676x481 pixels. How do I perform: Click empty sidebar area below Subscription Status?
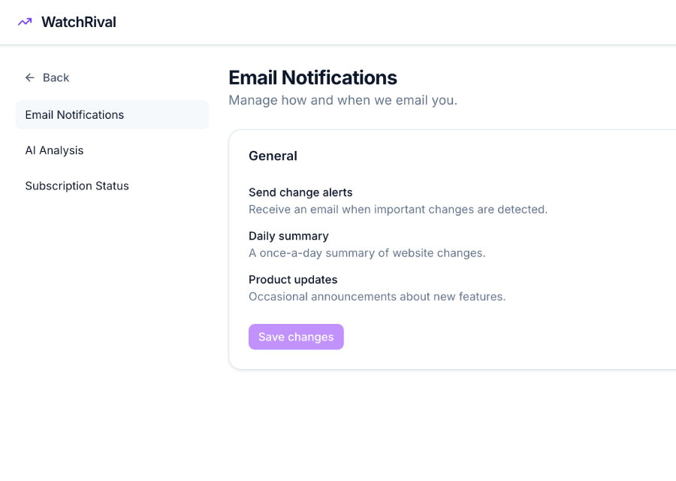point(105,316)
